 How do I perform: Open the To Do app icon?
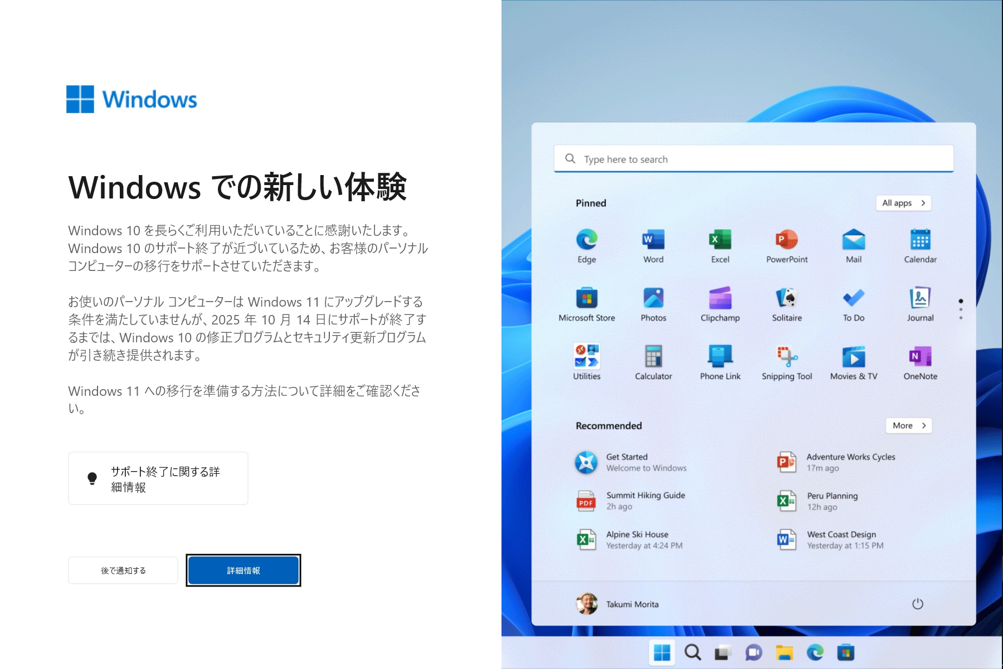854,298
